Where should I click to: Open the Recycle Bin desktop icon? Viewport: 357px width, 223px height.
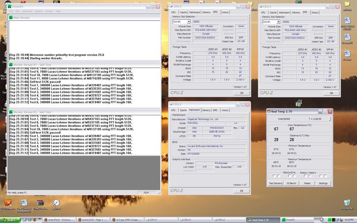346,203
